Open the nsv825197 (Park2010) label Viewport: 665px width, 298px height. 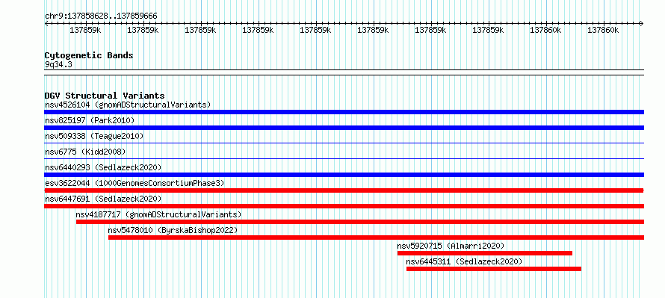coord(90,120)
